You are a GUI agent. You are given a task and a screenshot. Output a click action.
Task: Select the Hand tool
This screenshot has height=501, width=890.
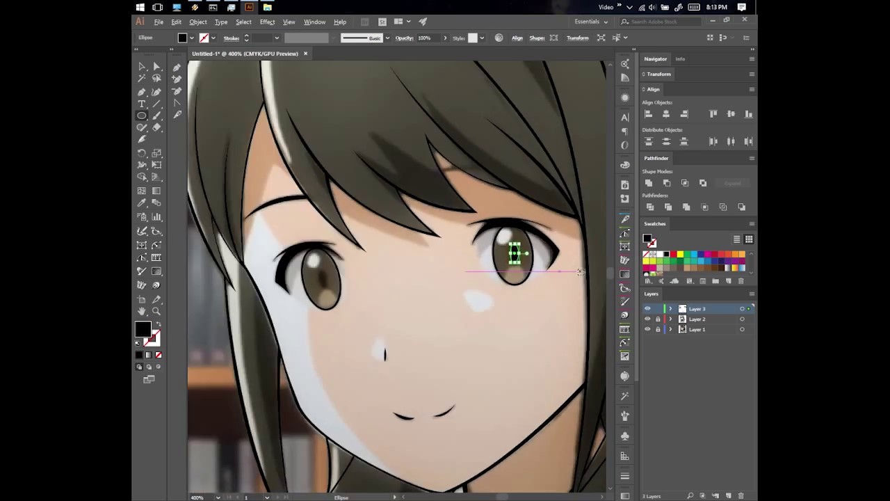coord(142,311)
